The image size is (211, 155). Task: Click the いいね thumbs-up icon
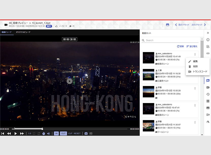point(57,26)
